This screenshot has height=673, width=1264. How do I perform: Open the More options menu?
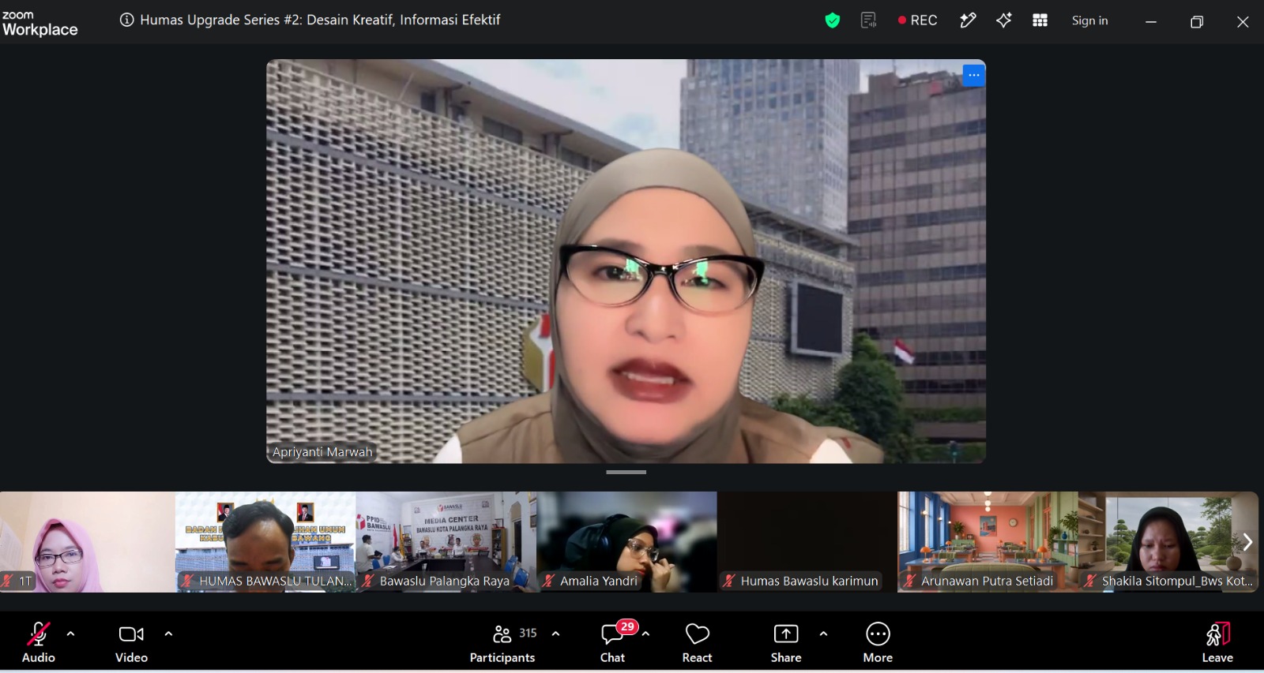(878, 643)
